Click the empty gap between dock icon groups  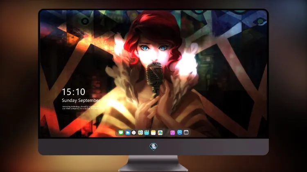point(166,132)
